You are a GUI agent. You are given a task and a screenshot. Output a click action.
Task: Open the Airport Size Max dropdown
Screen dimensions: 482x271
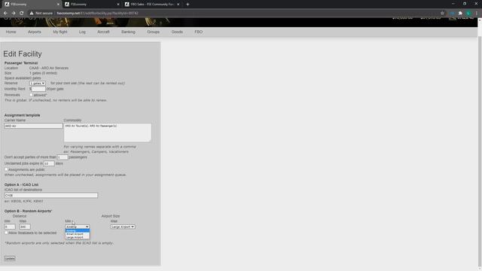point(123,227)
